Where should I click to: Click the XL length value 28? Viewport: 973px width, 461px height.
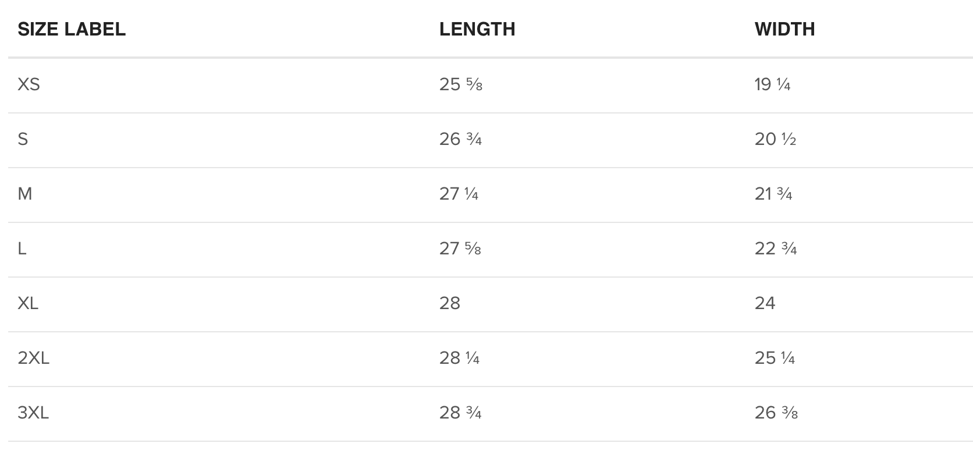(450, 303)
